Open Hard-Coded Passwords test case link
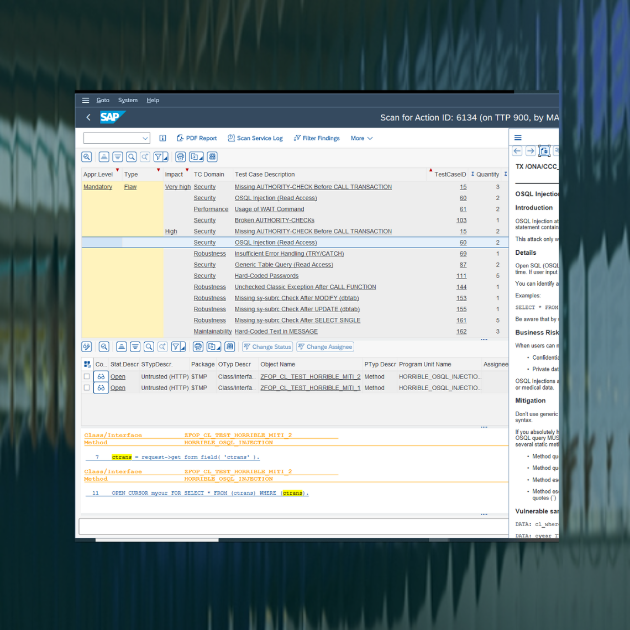 click(266, 276)
